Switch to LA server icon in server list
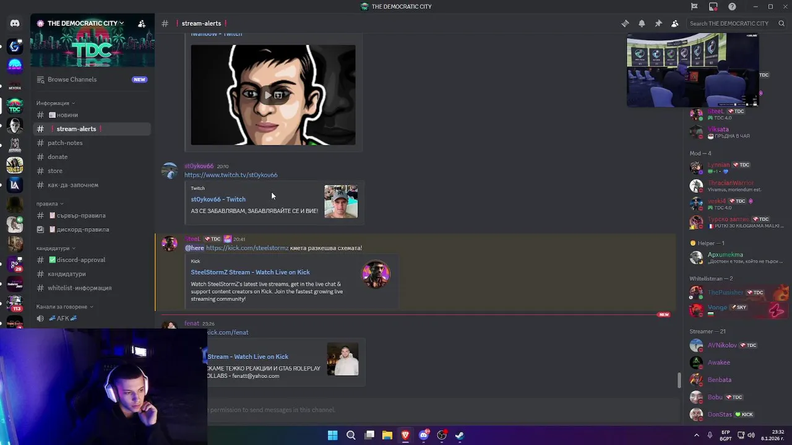Viewport: 792px width, 445px height. tap(15, 185)
